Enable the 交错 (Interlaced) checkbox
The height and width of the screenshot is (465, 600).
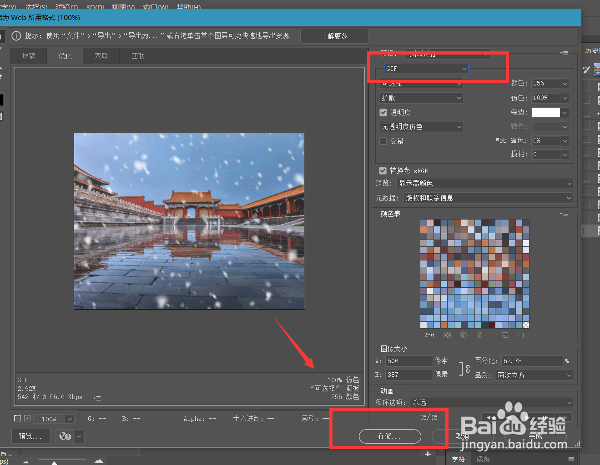(383, 141)
